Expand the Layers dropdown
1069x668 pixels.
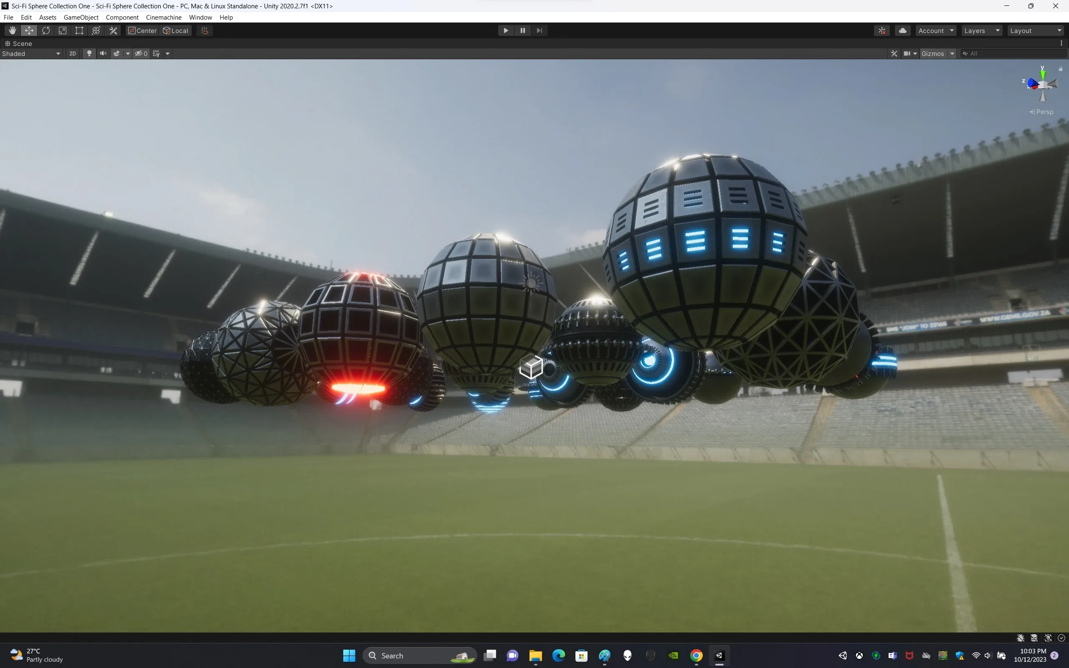[982, 30]
